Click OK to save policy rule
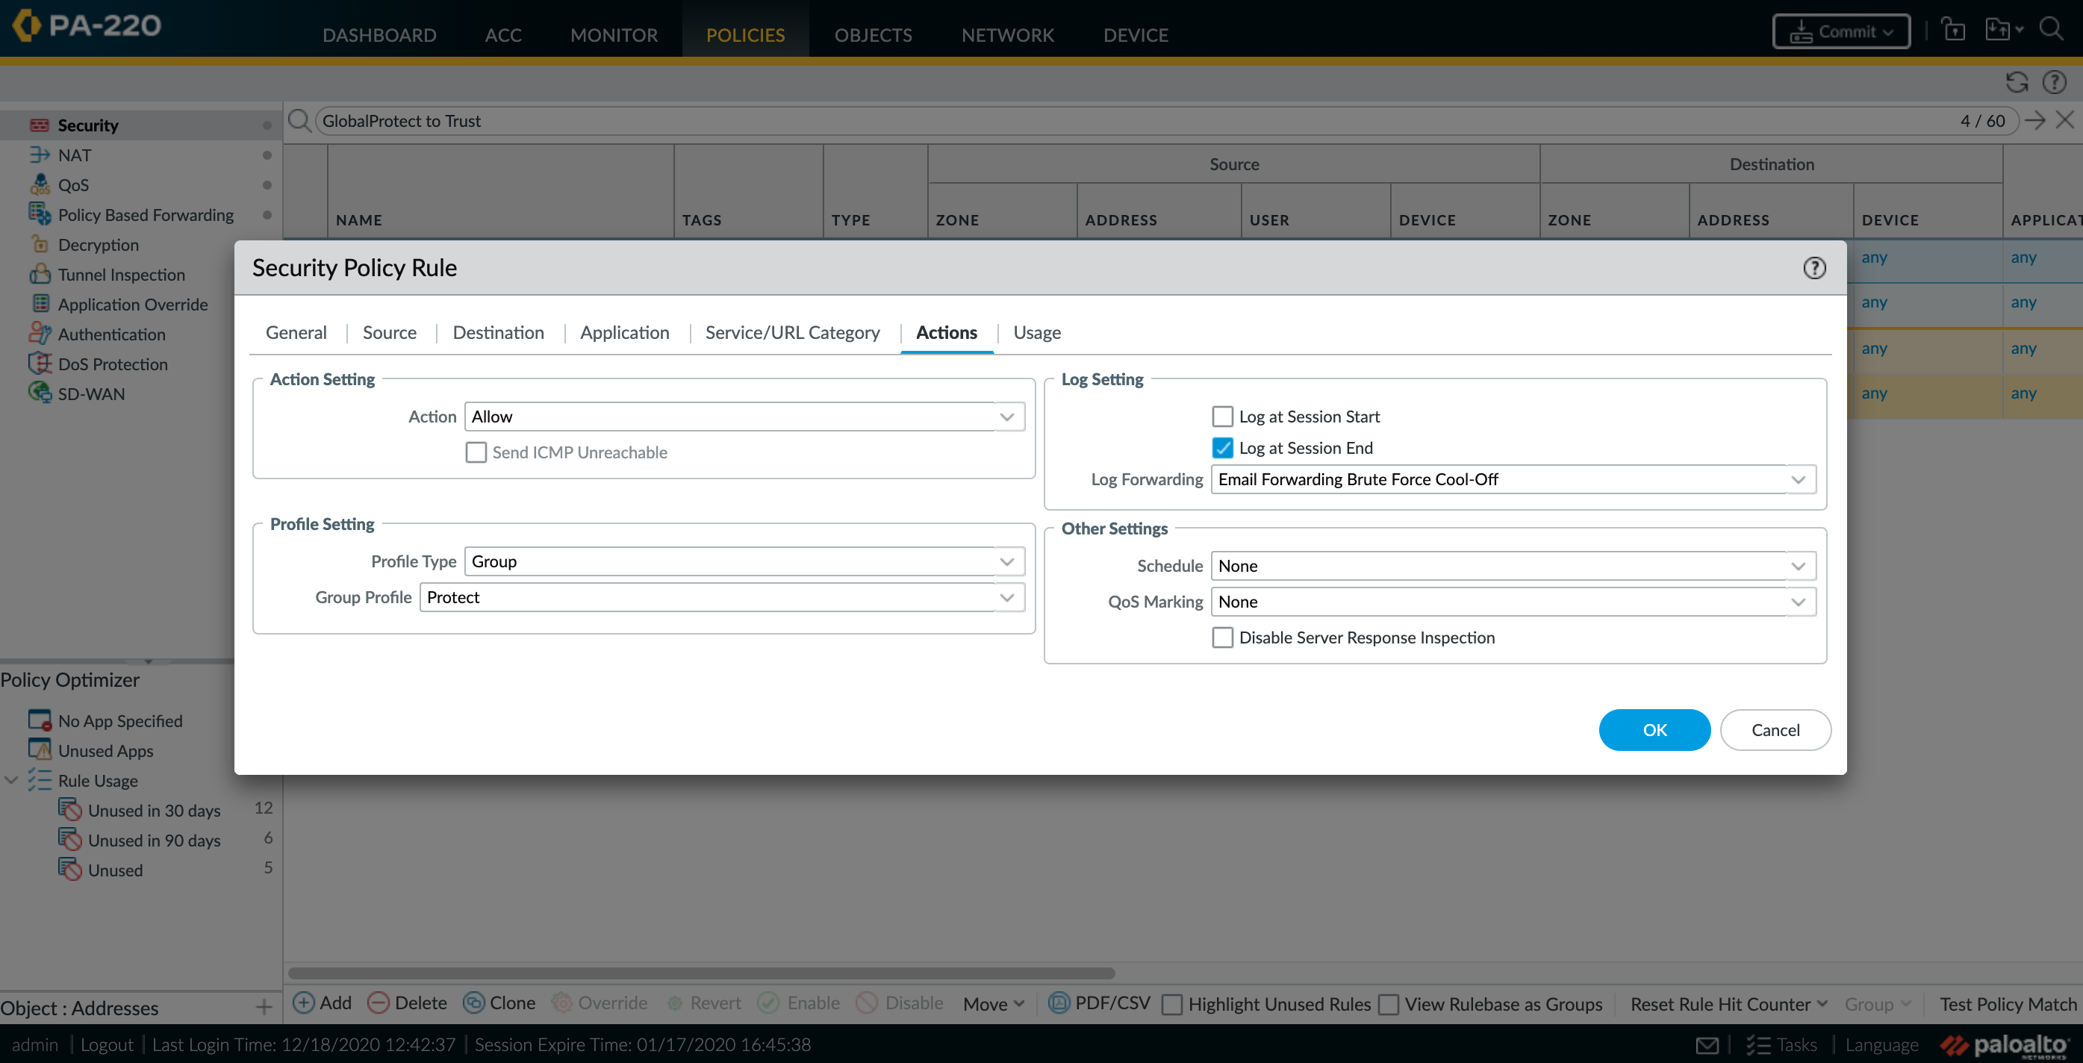Viewport: 2083px width, 1063px height. pos(1654,729)
